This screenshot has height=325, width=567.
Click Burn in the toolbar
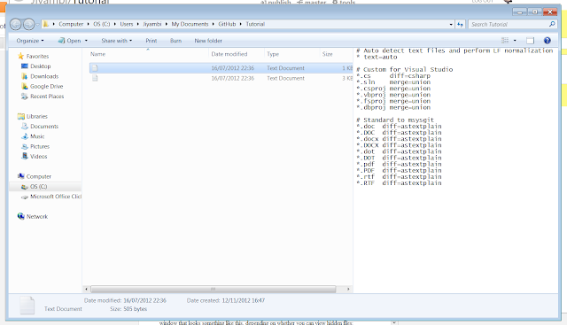click(175, 41)
